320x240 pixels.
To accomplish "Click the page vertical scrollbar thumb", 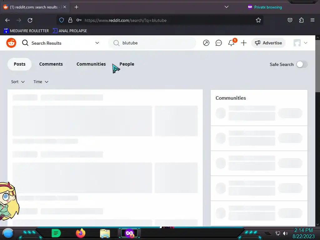I will (317, 66).
